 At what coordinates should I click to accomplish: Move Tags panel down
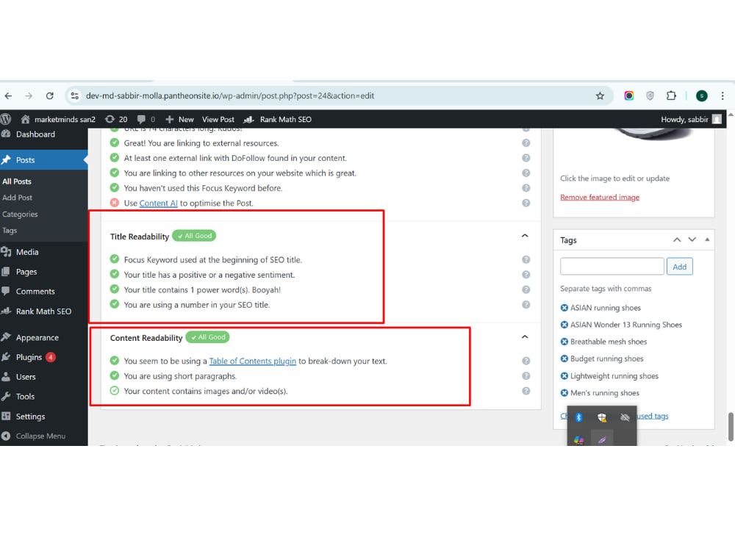692,240
